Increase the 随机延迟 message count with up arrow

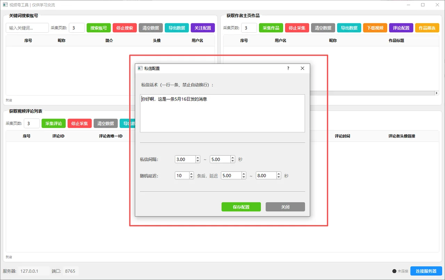click(x=192, y=174)
